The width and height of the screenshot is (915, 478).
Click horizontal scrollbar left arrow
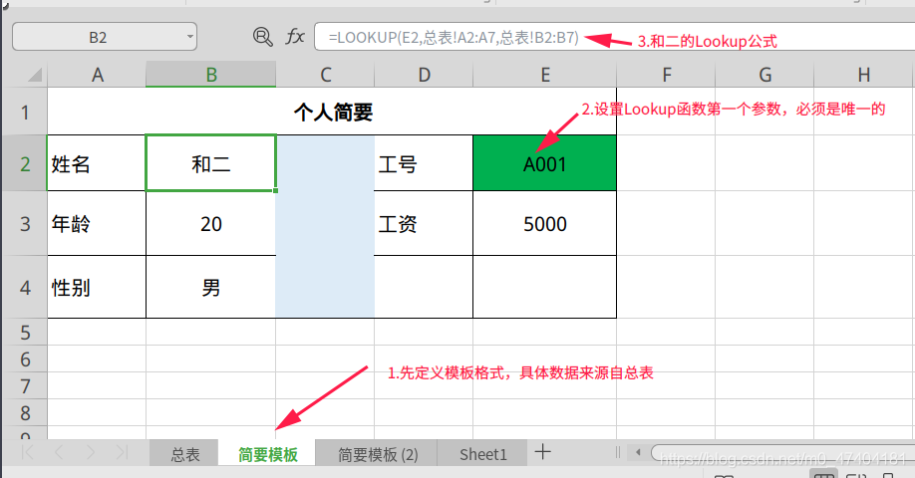click(638, 452)
